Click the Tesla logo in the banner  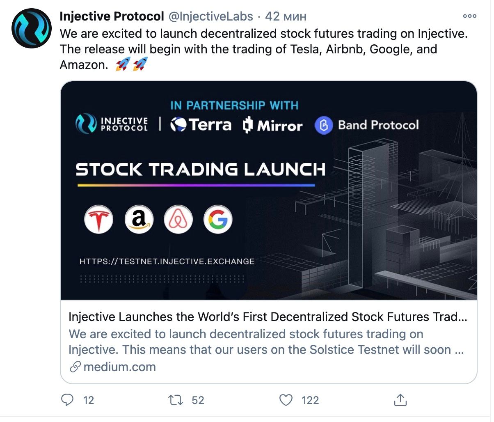coord(98,220)
